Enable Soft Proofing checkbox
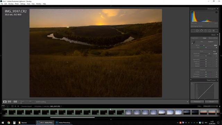The image size is (222, 125). (34, 102)
